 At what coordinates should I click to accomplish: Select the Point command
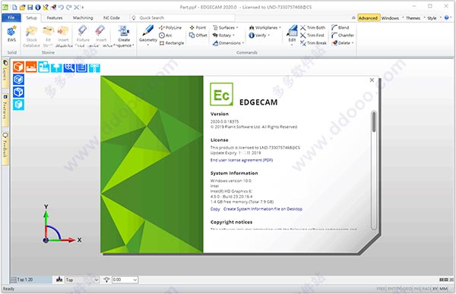click(x=198, y=27)
